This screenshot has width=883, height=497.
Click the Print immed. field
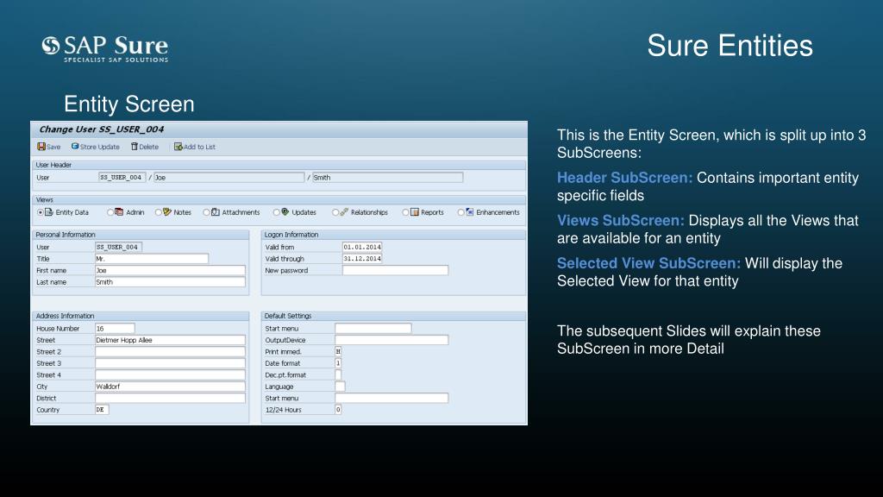click(338, 352)
